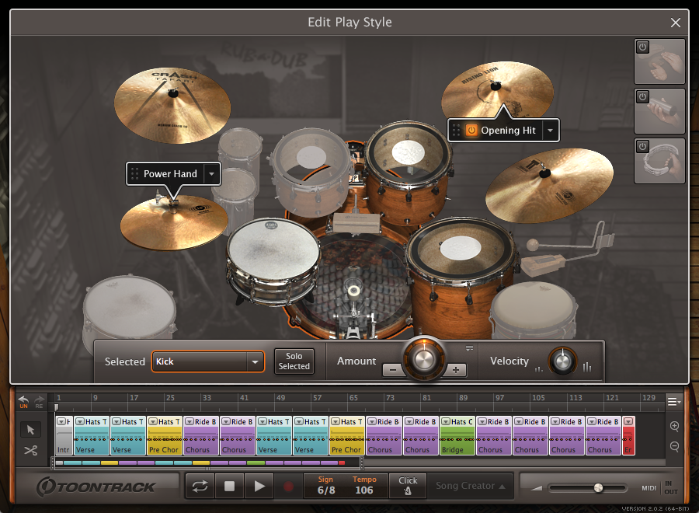The image size is (699, 513).
Task: Grab the Power Hand drag handle
Action: [x=134, y=173]
